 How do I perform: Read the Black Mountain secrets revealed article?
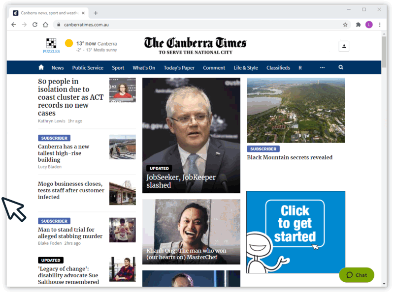[290, 157]
